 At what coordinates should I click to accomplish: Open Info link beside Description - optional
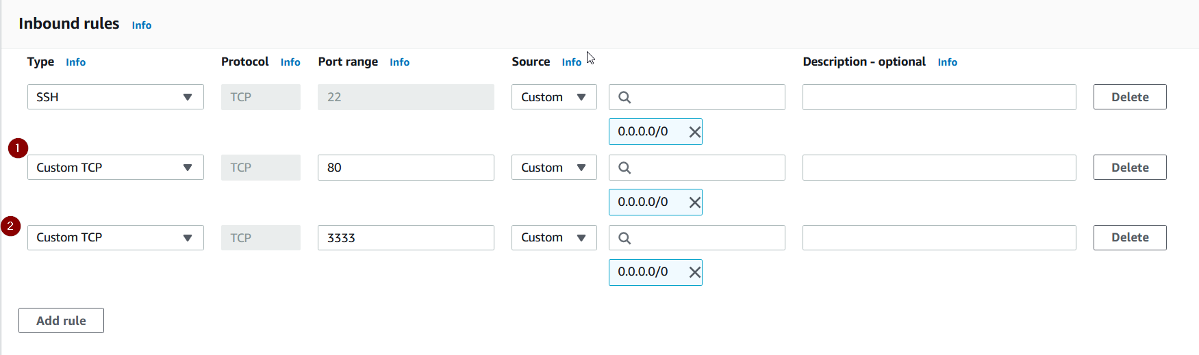pos(947,62)
